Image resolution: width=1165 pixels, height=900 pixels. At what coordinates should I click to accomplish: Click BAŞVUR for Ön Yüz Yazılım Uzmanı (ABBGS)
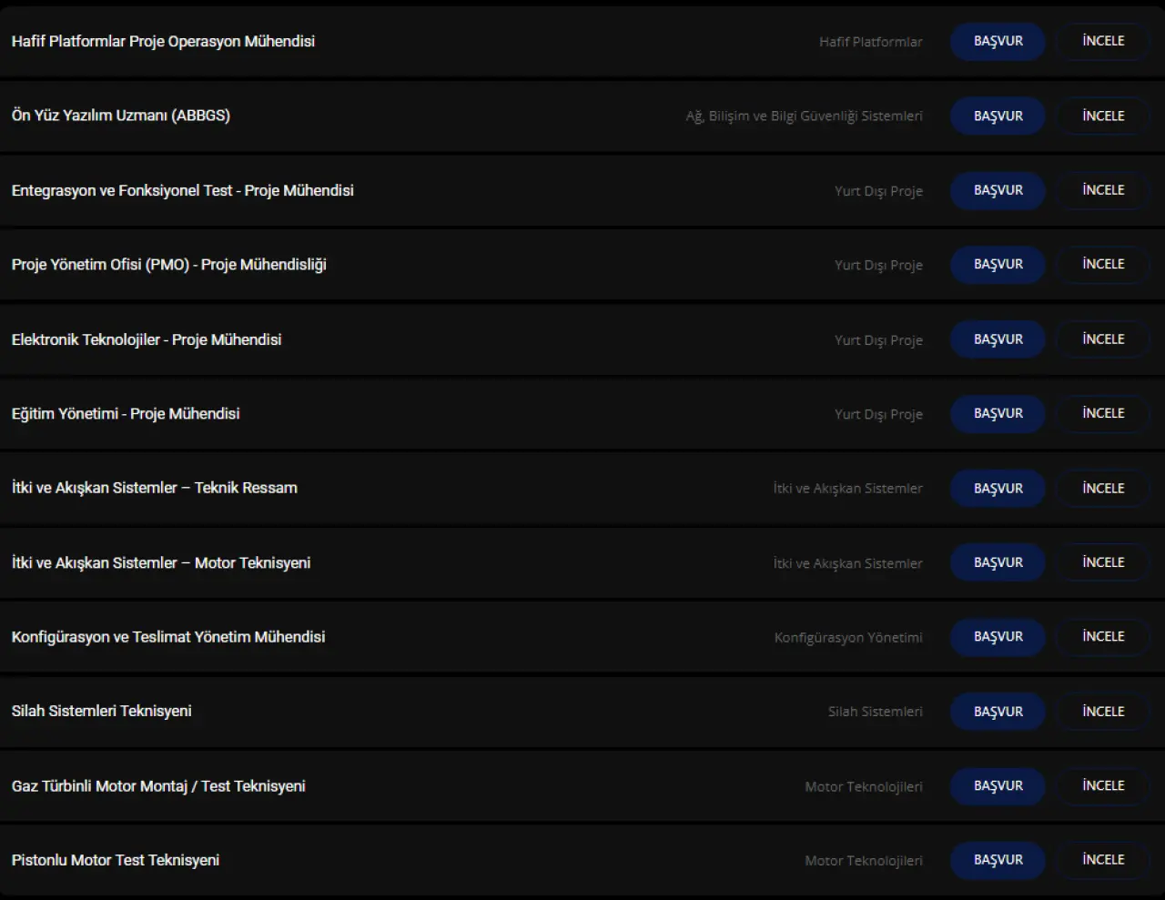tap(998, 116)
